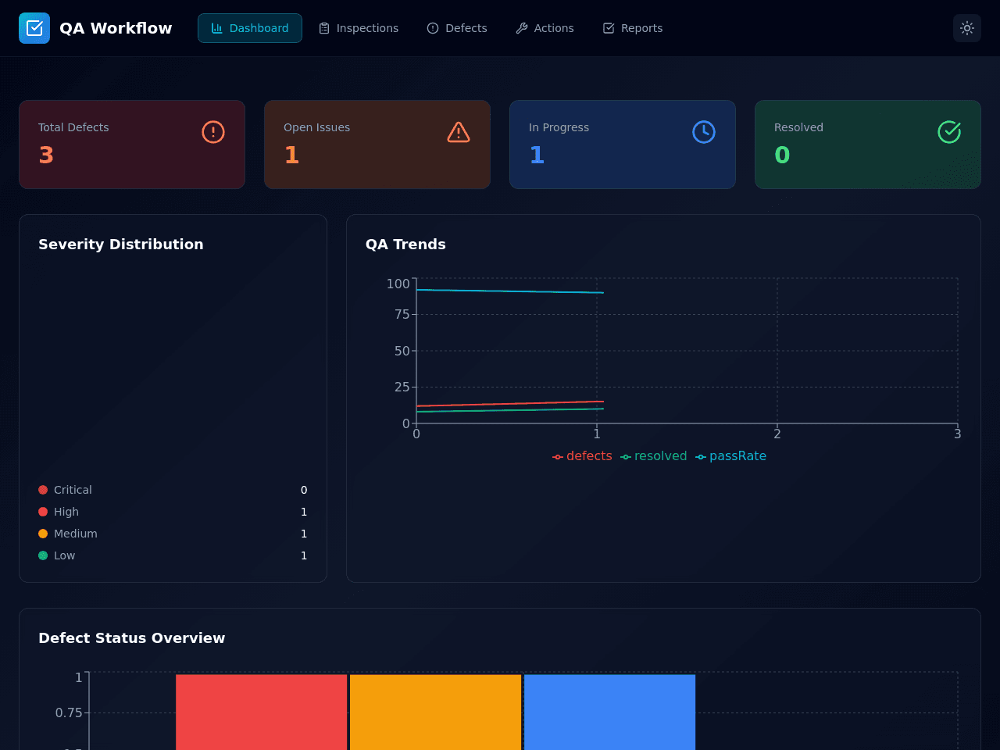This screenshot has width=1000, height=750.
Task: Click the Total Defects value 3
Action: [x=46, y=155]
